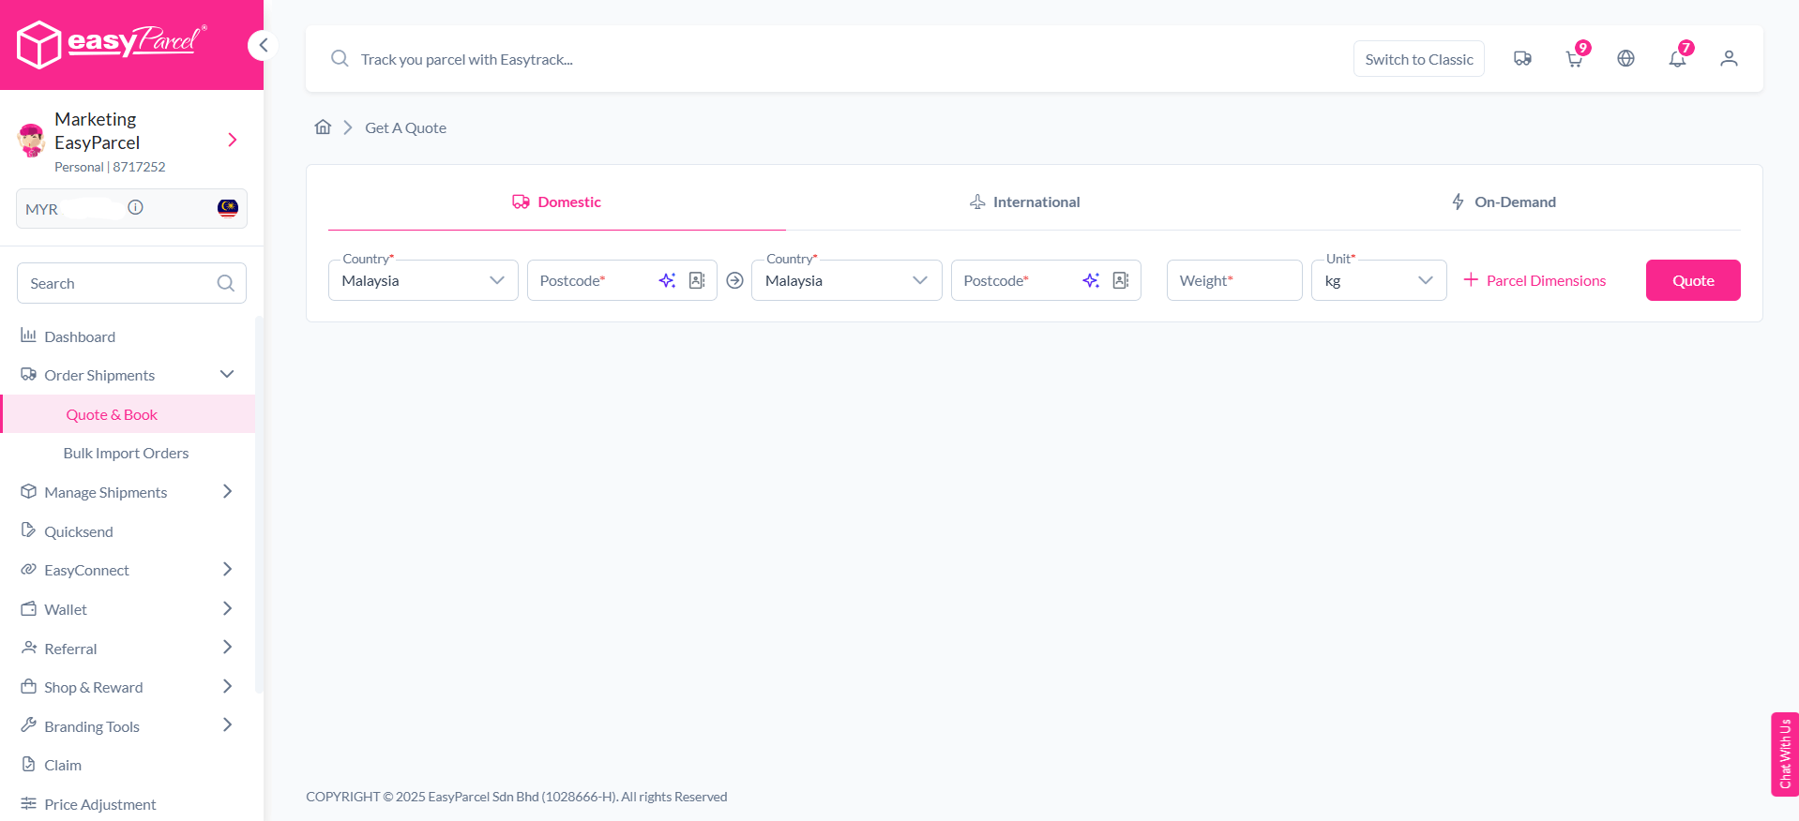Image resolution: width=1799 pixels, height=821 pixels.
Task: Open the sender Country dropdown
Action: coord(423,280)
